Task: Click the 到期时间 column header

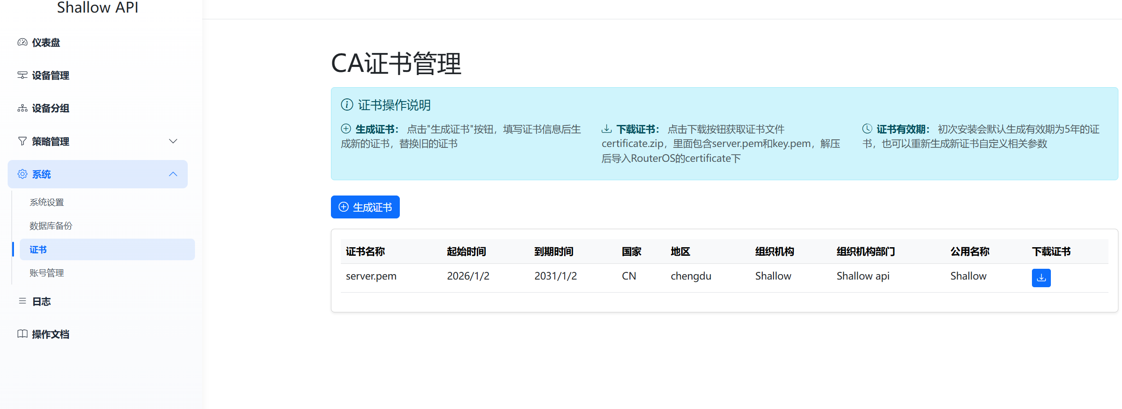Action: click(x=553, y=251)
